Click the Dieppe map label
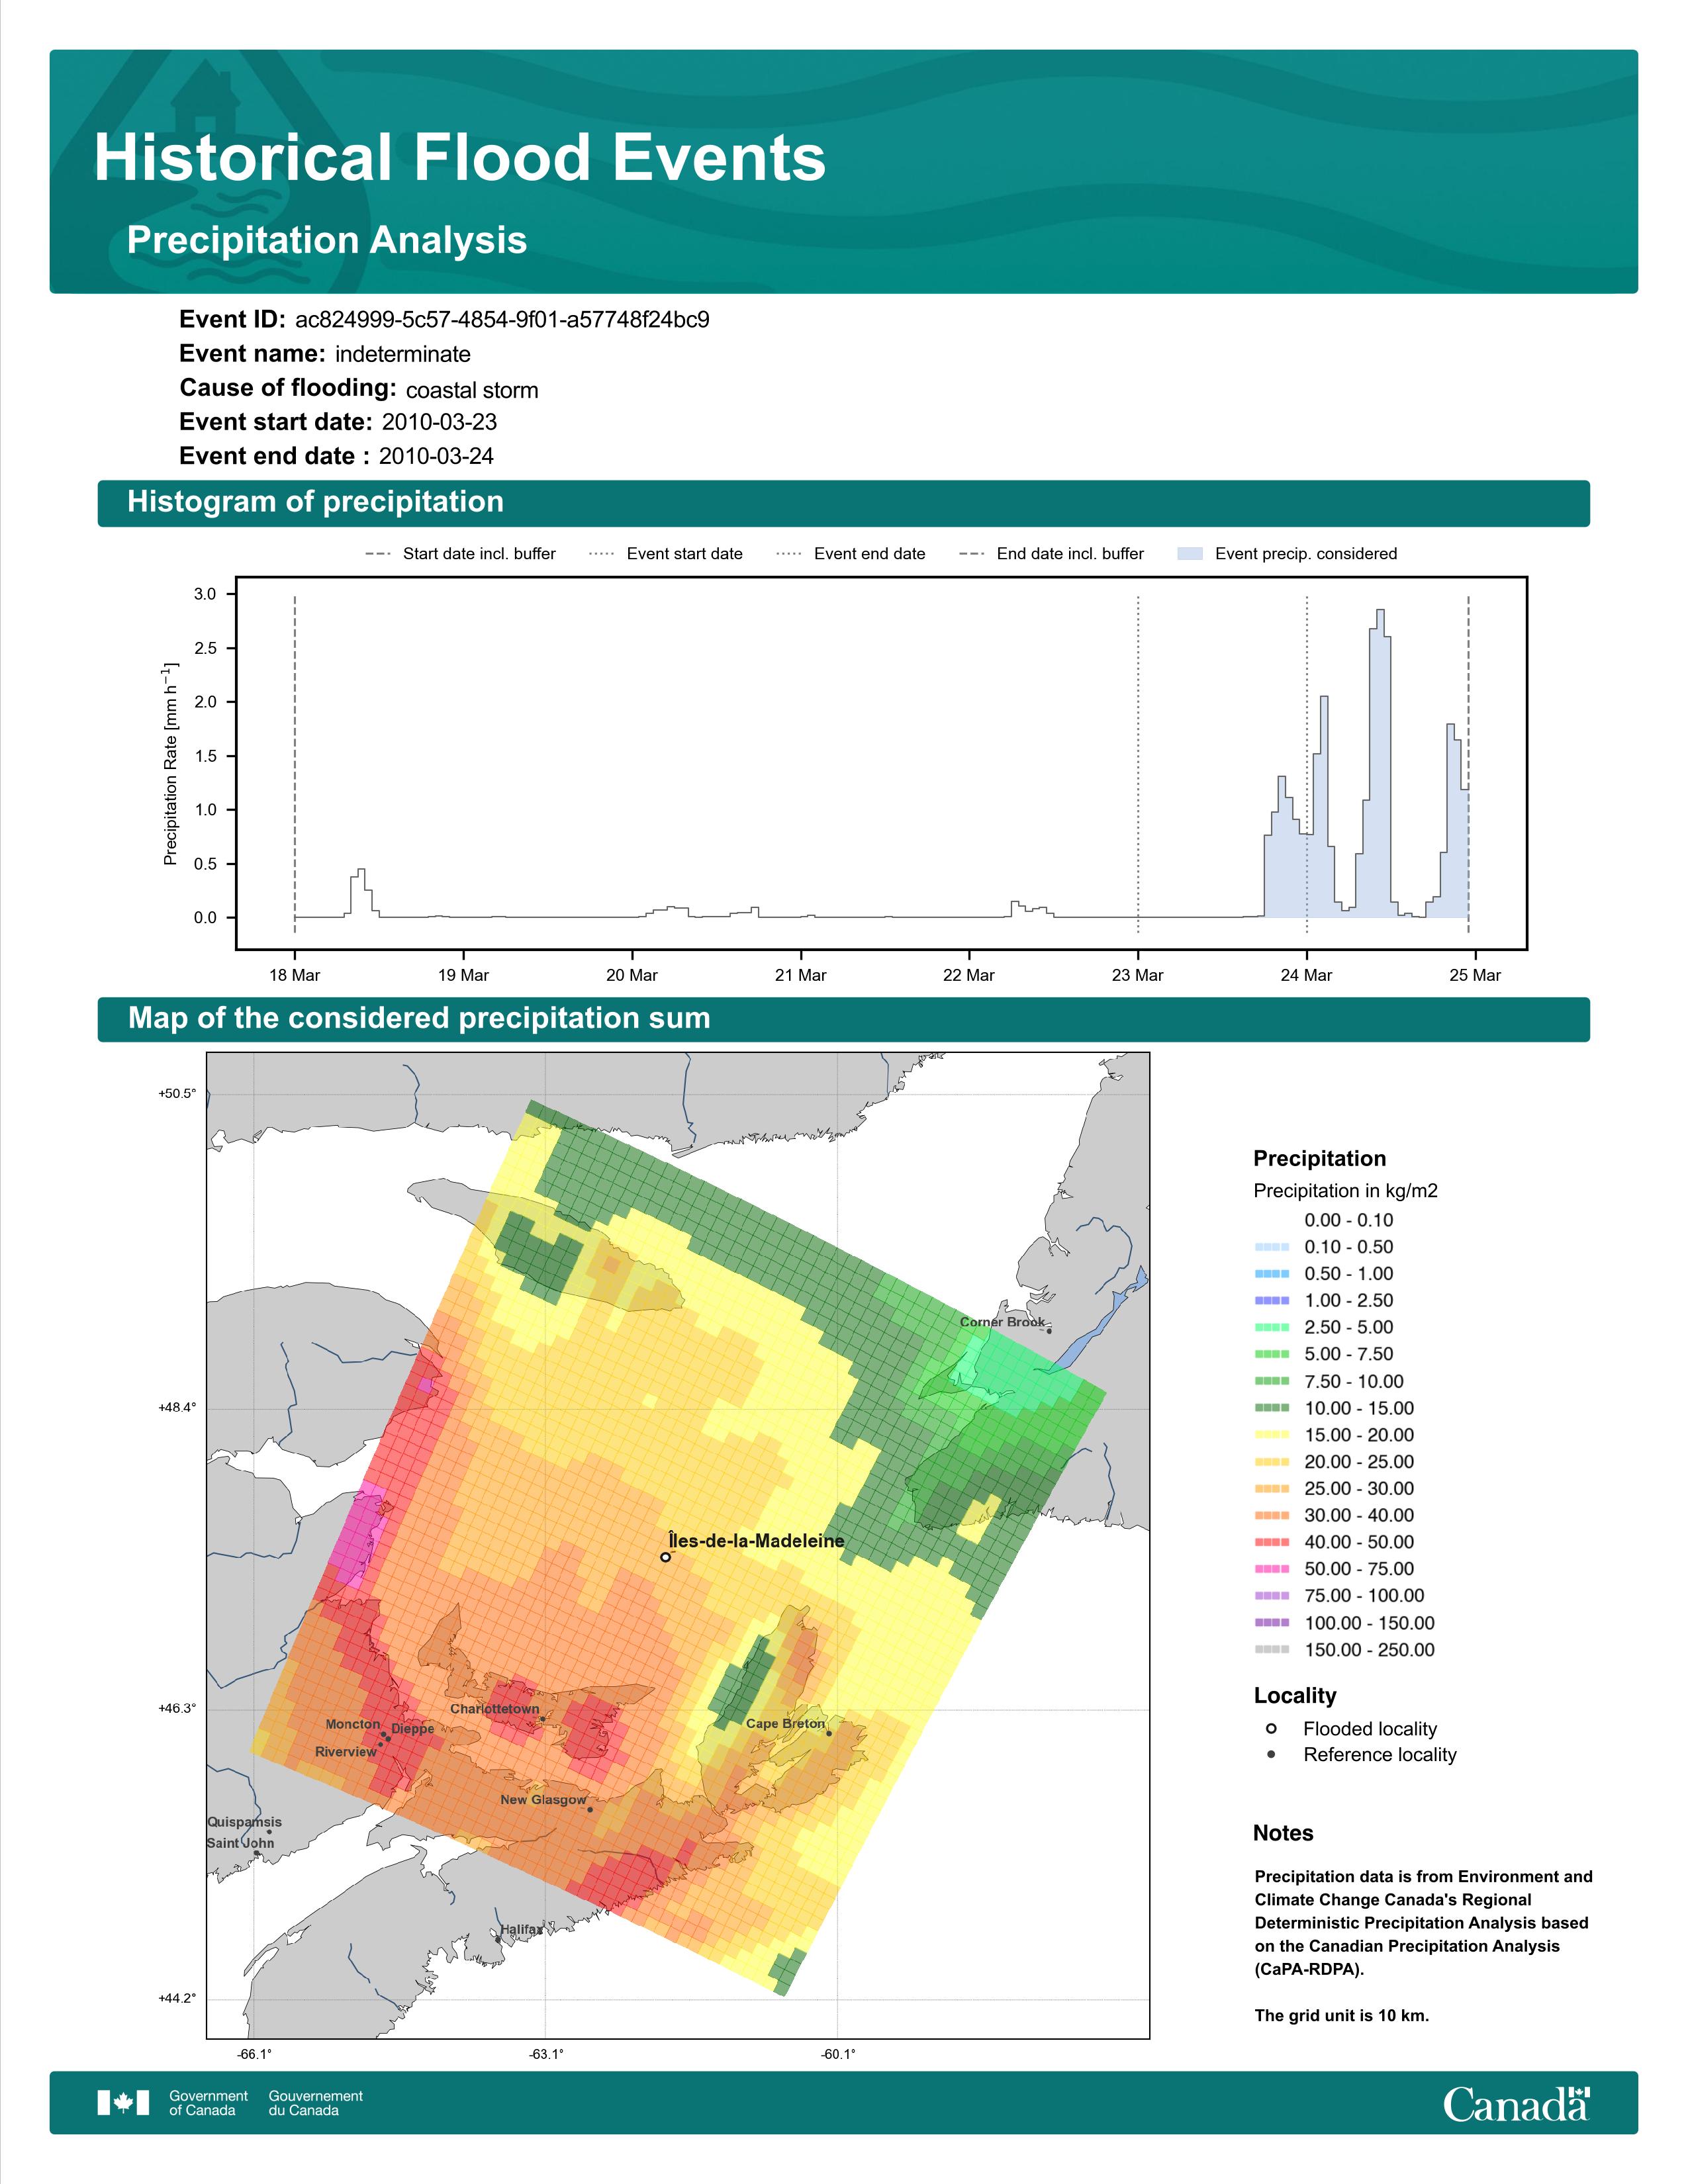The height and width of the screenshot is (2184, 1688). tap(413, 1729)
